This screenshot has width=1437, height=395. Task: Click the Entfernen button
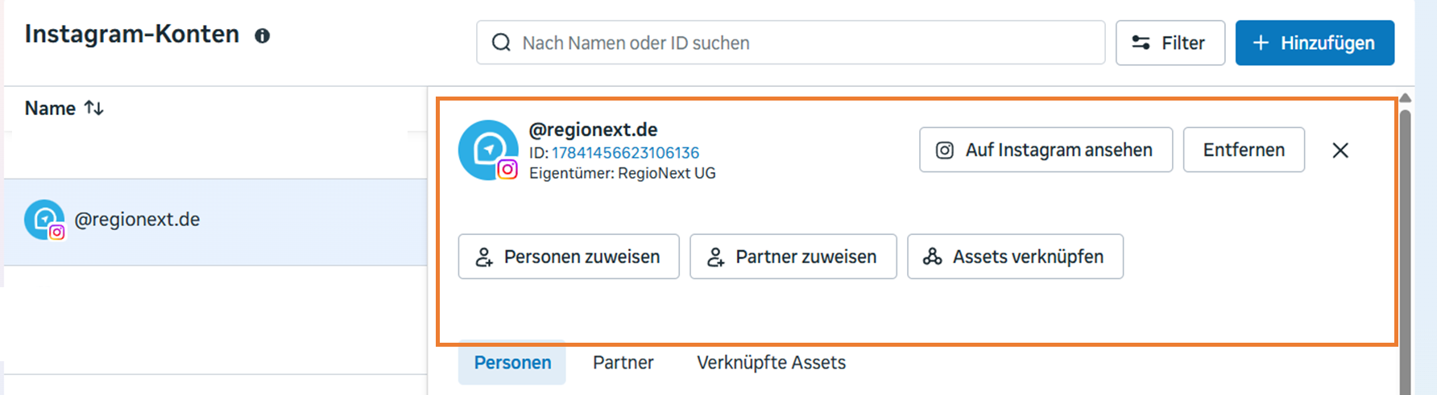pyautogui.click(x=1244, y=150)
